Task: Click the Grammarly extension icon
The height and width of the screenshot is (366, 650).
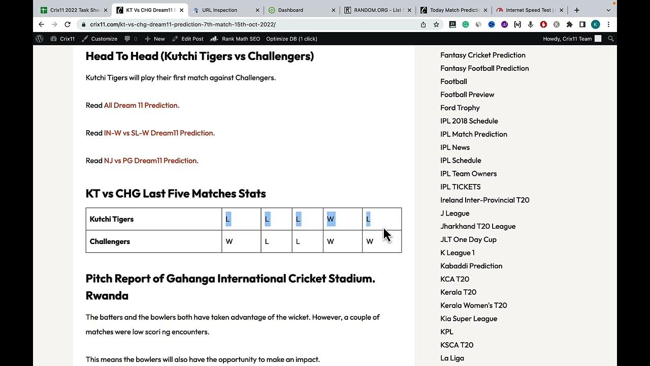Action: click(x=465, y=24)
